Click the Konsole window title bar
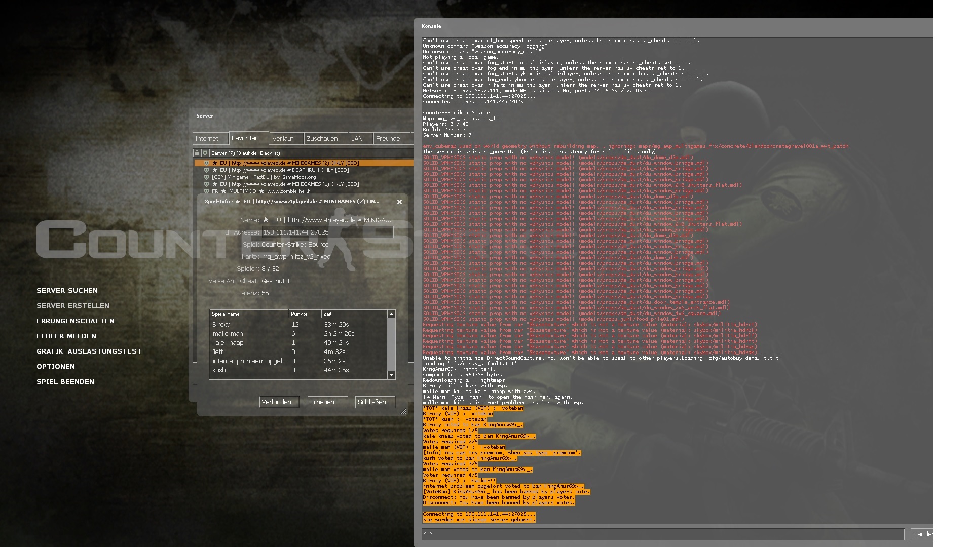 pyautogui.click(x=673, y=26)
